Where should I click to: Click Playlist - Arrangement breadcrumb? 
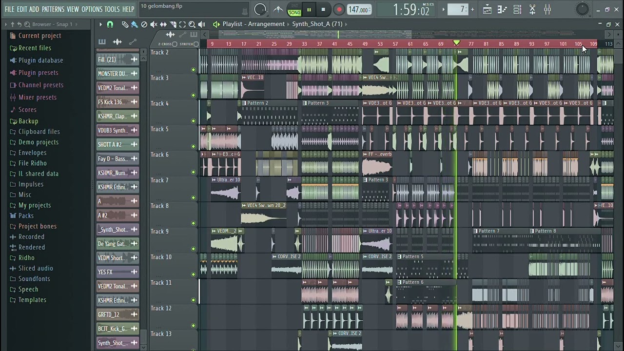253,24
